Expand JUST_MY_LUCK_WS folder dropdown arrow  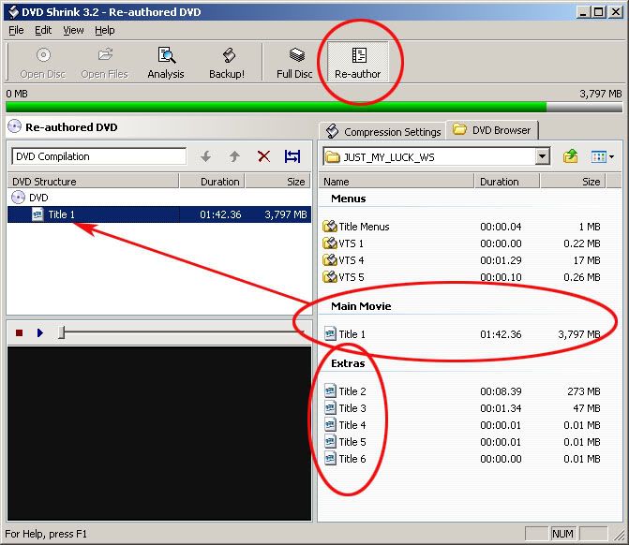(x=543, y=156)
